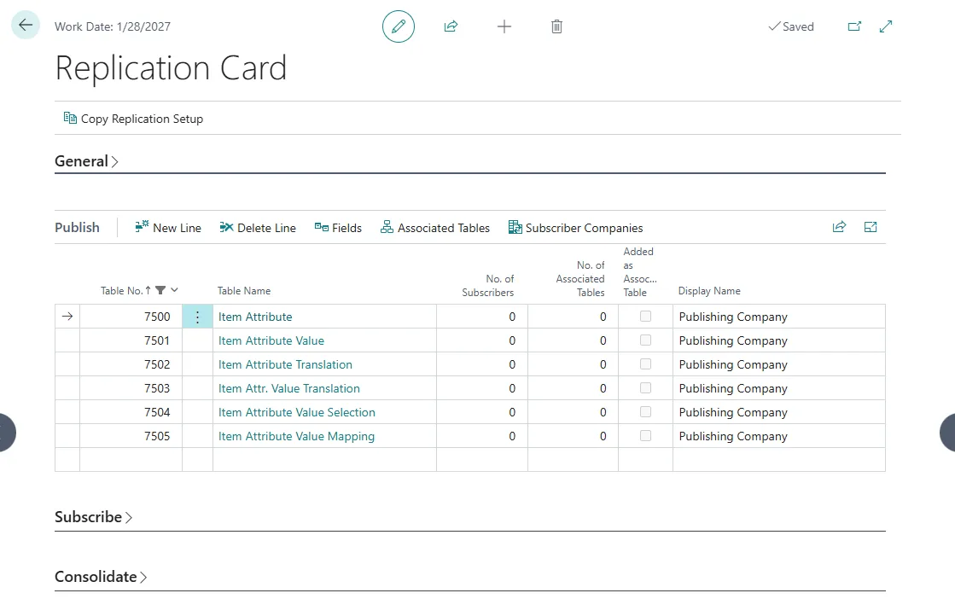Viewport: 955px width, 599px height.
Task: Maximize the Publish section grid
Action: click(871, 227)
